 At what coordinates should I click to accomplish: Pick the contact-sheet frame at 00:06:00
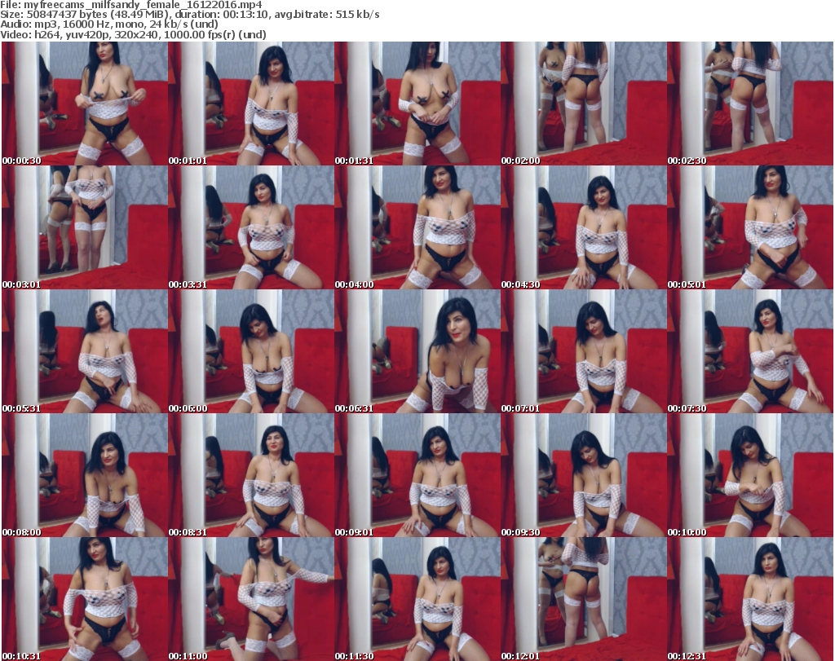tap(251, 351)
